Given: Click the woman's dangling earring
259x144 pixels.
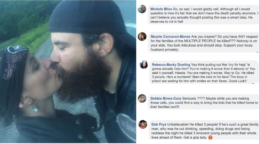Looking at the screenshot, I should 35,108.
